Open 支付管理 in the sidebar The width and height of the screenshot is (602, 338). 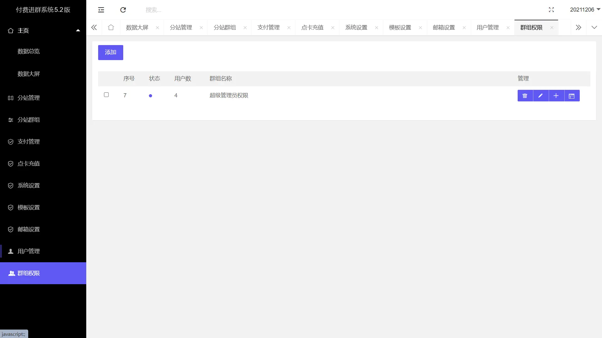pos(29,142)
